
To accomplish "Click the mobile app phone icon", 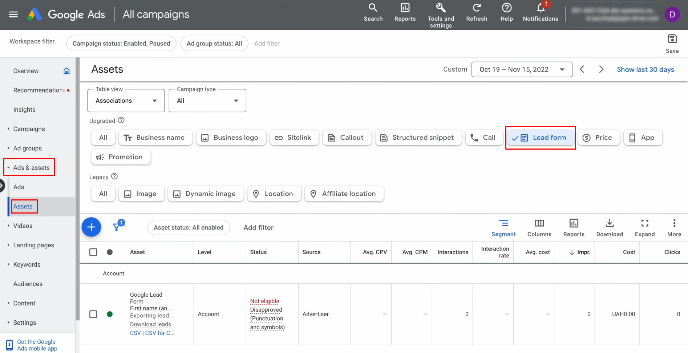I will pyautogui.click(x=9, y=345).
